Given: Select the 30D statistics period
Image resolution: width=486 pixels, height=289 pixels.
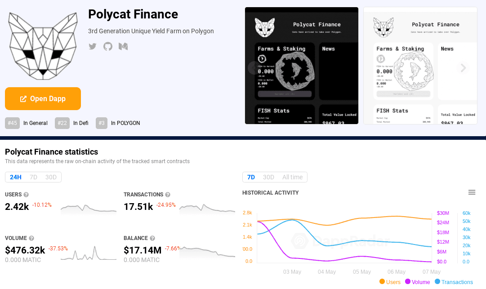Looking at the screenshot, I should [x=51, y=177].
